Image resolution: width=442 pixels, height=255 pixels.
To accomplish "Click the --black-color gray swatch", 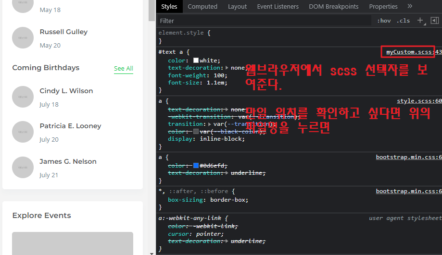I will click(x=196, y=132).
